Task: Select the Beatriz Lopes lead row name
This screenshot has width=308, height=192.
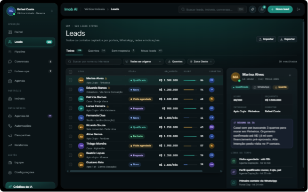Action: pos(95,153)
